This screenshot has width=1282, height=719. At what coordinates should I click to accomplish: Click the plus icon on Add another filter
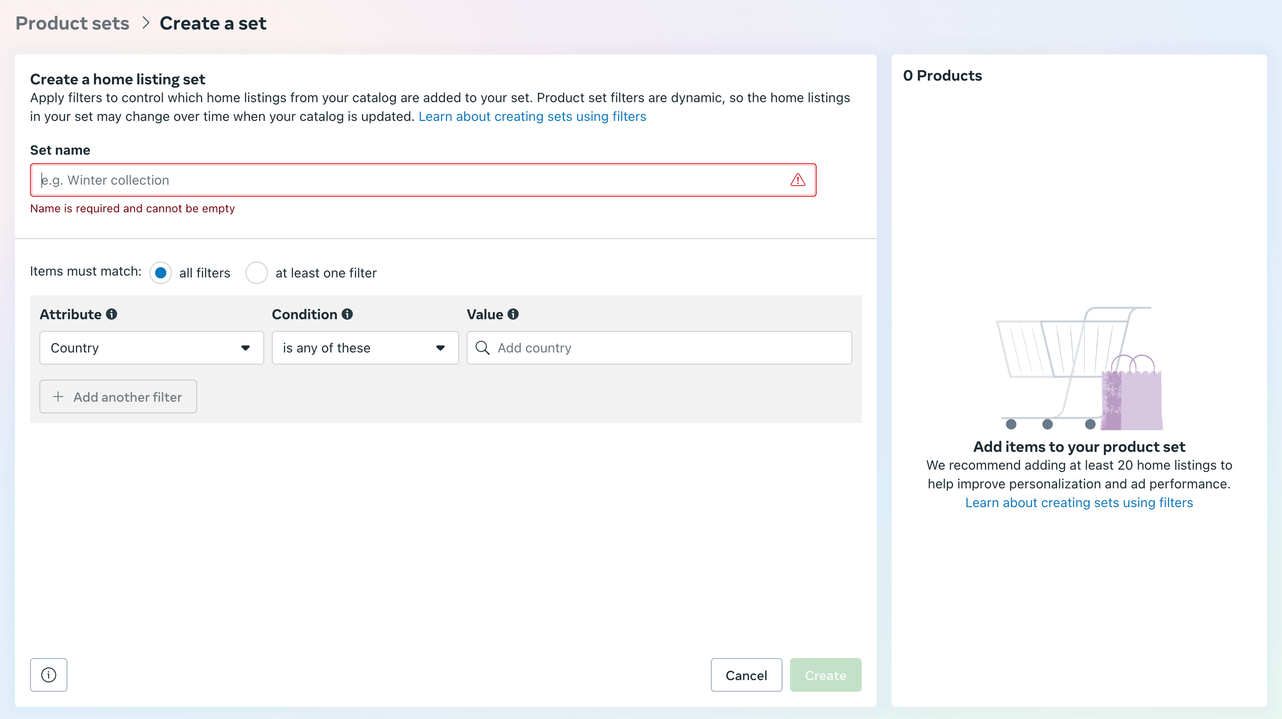tap(58, 397)
